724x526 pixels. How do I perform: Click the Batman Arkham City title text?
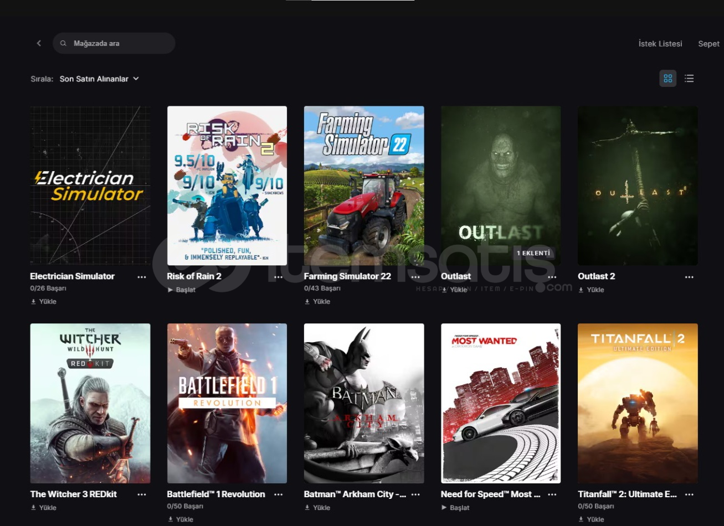click(355, 494)
